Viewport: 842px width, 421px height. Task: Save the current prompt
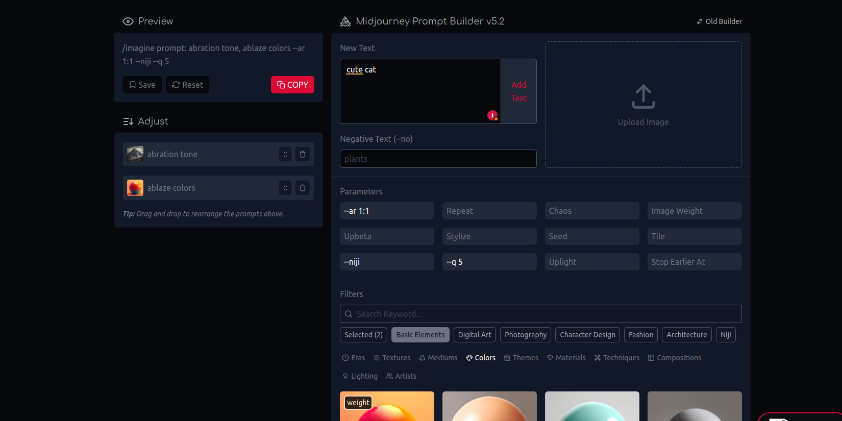tap(142, 85)
